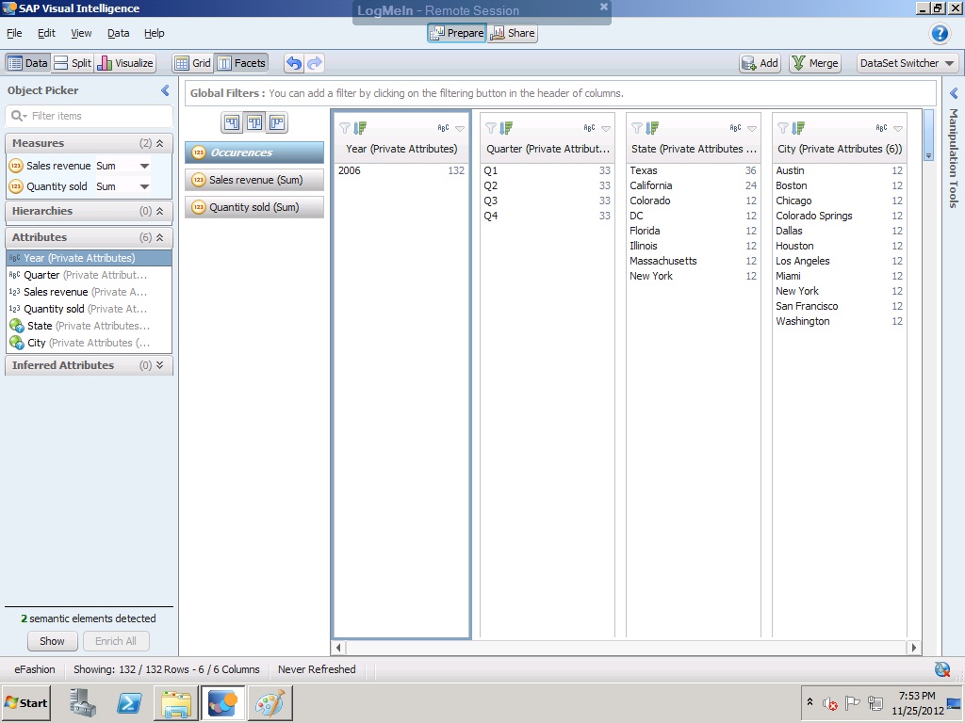The height and width of the screenshot is (723, 965).
Task: Sort the Year column with sort icon
Action: pyautogui.click(x=360, y=128)
